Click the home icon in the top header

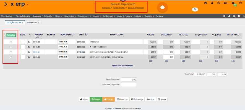(205, 3)
